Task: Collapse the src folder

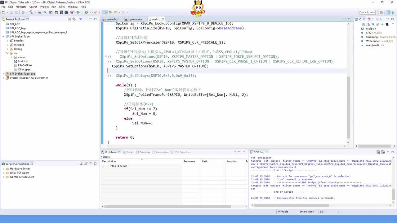Action: (7, 53)
